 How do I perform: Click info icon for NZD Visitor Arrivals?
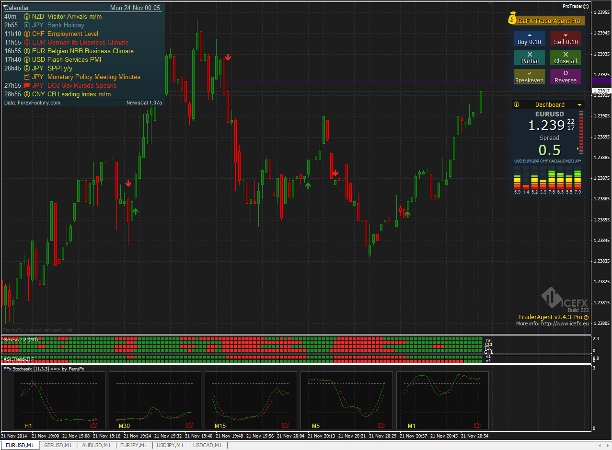click(27, 16)
